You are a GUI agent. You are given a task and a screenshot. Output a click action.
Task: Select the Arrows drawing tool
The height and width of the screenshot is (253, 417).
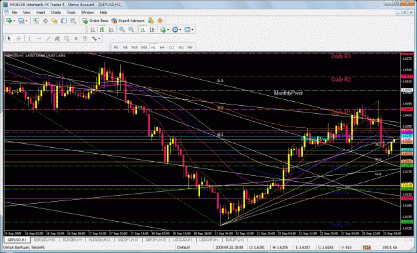click(94, 39)
